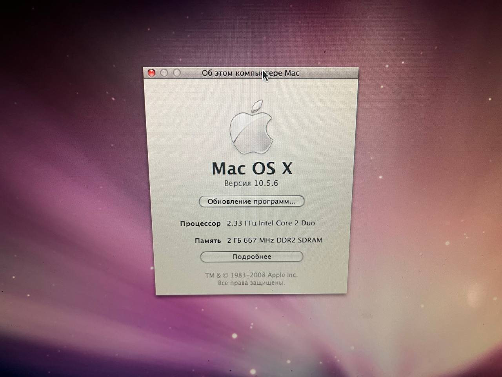The image size is (502, 377).
Task: Zoom the window using the third title button
Action: (x=177, y=73)
